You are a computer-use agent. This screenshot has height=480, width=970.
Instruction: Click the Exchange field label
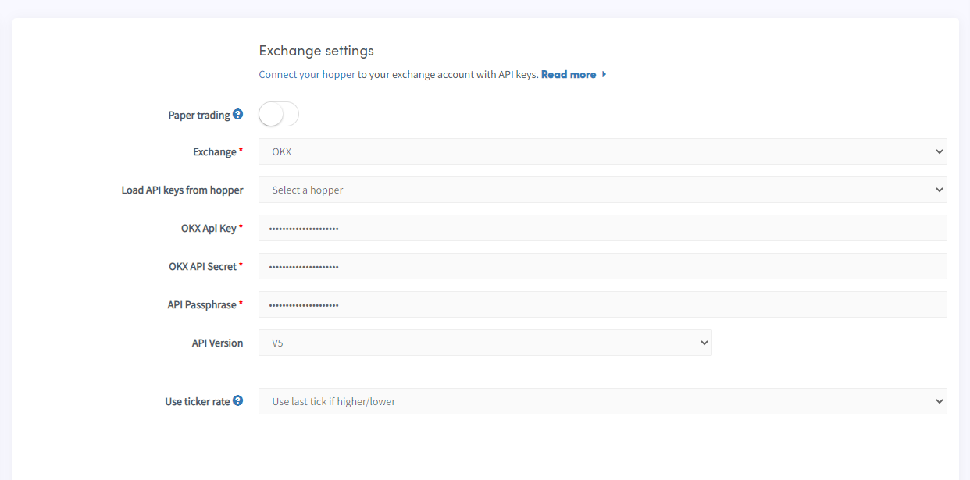pos(215,152)
